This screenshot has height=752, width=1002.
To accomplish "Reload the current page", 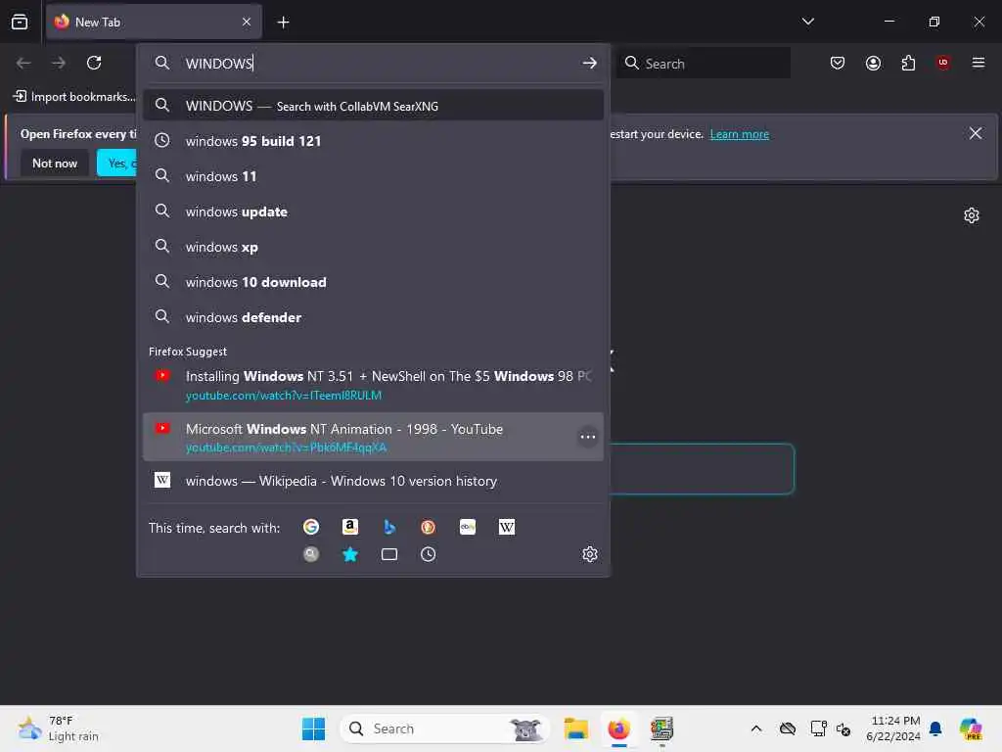I will click(94, 63).
